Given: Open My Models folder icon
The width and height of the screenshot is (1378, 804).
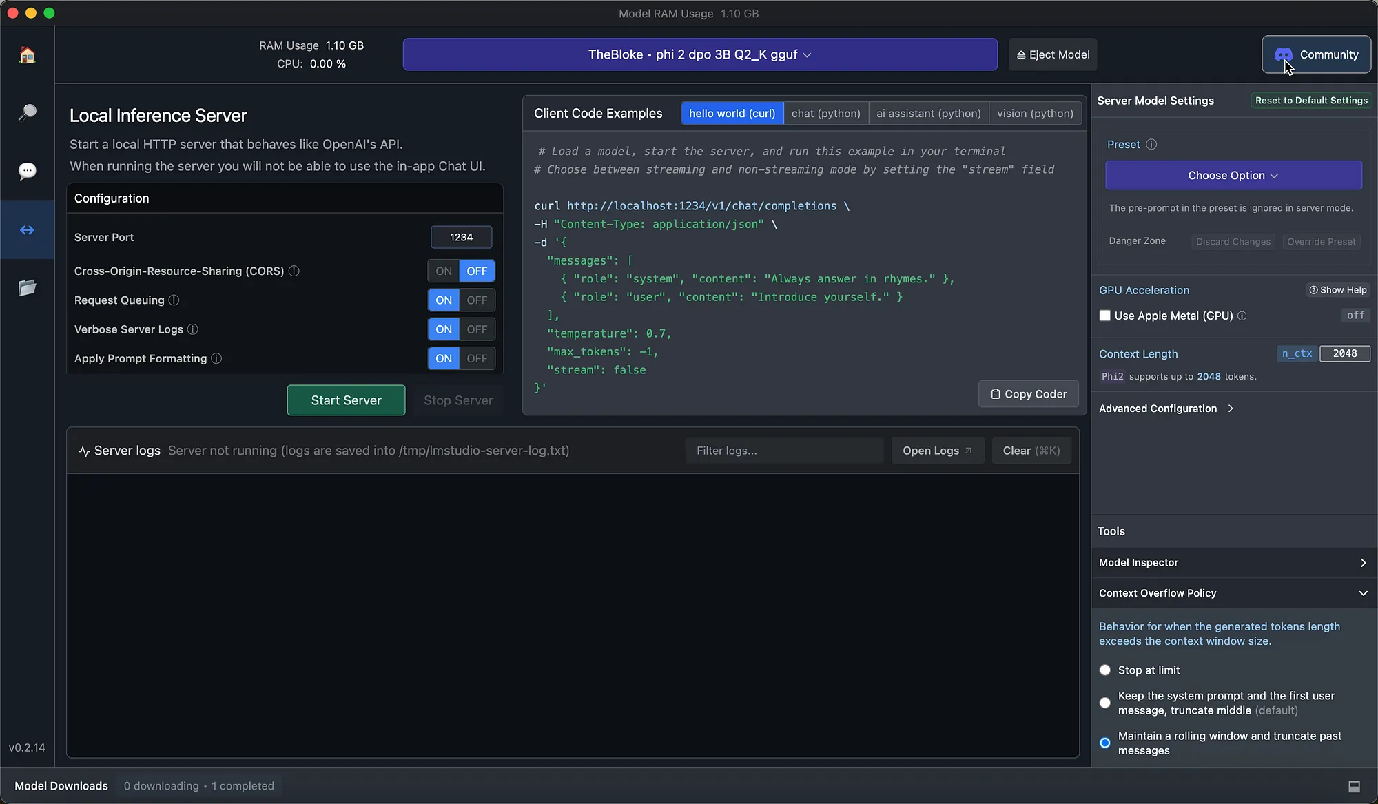Looking at the screenshot, I should click(x=27, y=288).
